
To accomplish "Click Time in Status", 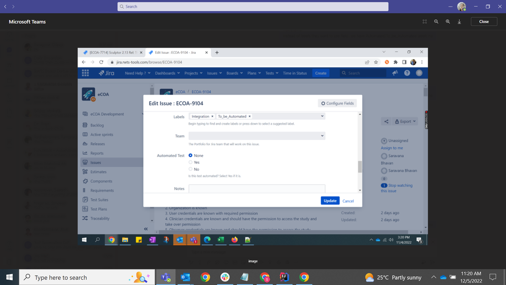I will (295, 73).
